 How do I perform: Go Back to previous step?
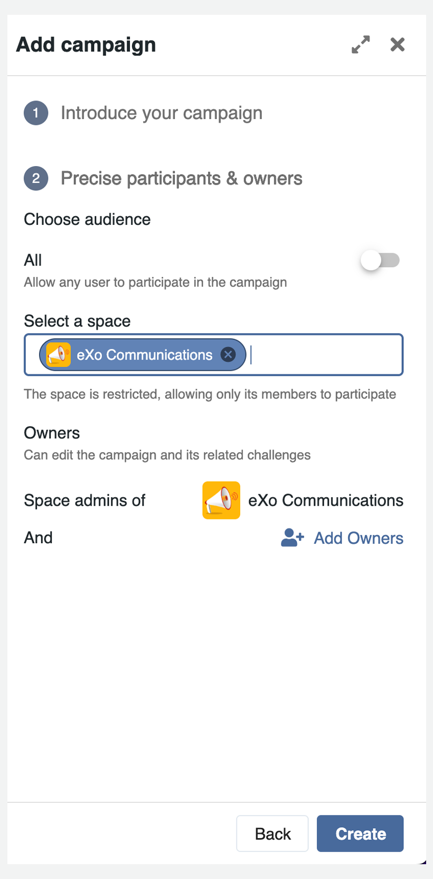(x=272, y=834)
